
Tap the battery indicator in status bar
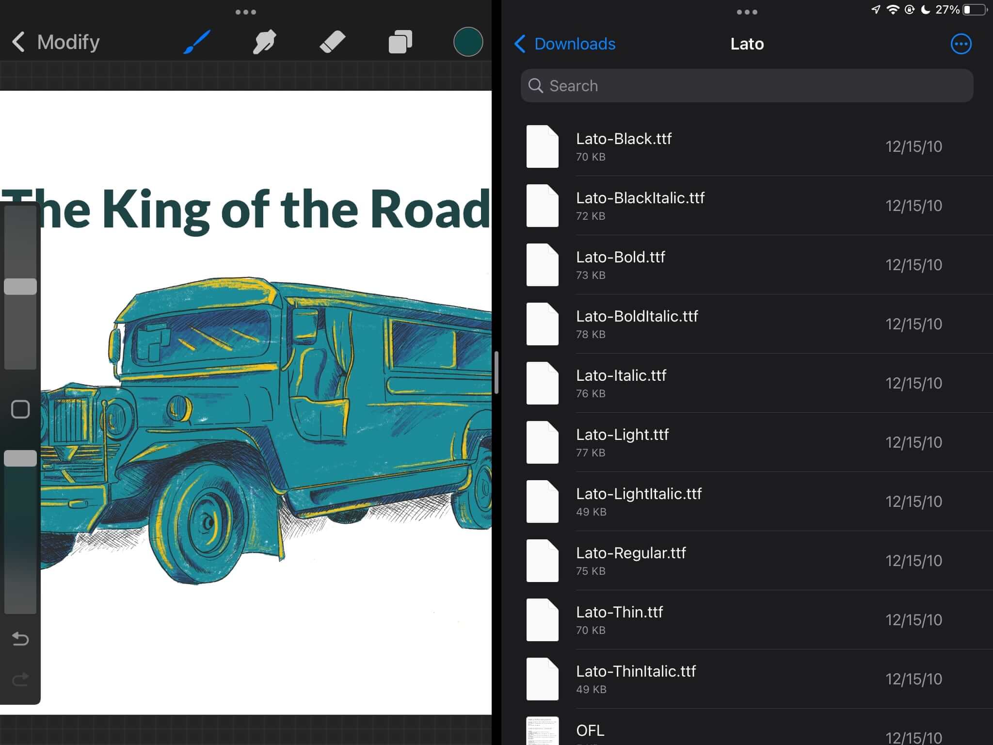point(975,10)
